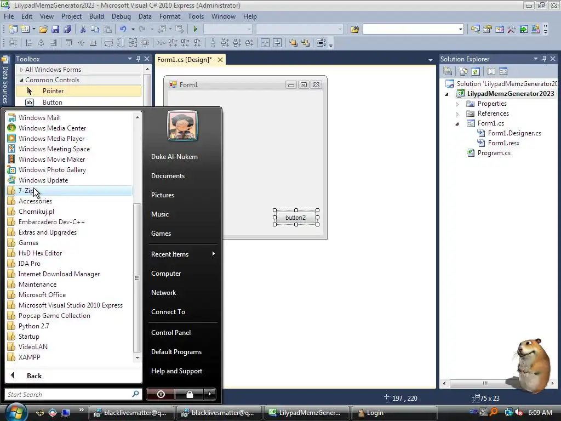Click the Cut scissors icon
Viewport: 561px width, 421px height.
click(83, 29)
